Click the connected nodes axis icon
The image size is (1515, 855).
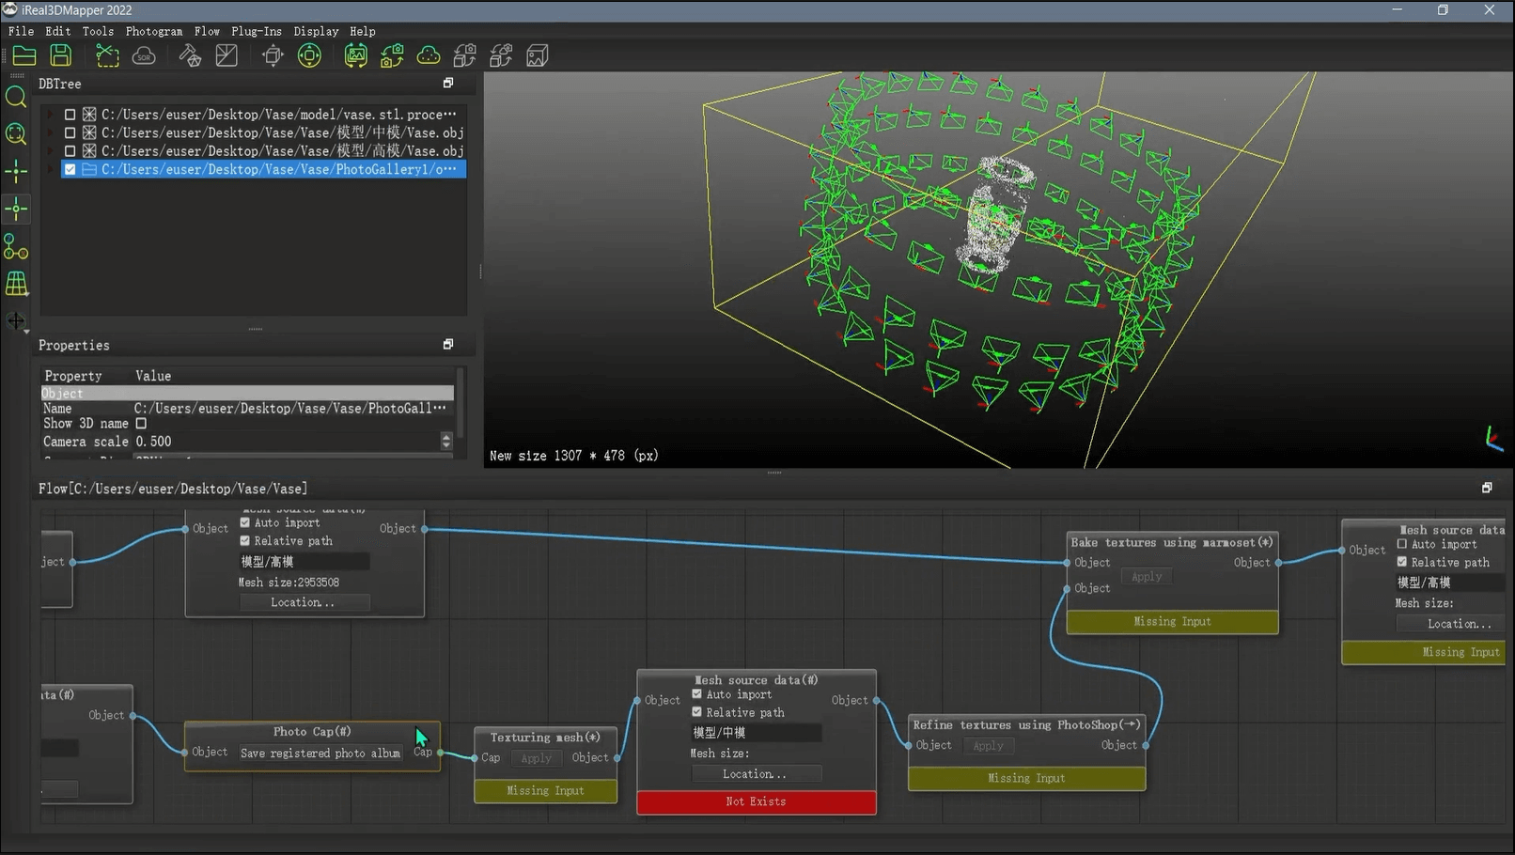16,246
